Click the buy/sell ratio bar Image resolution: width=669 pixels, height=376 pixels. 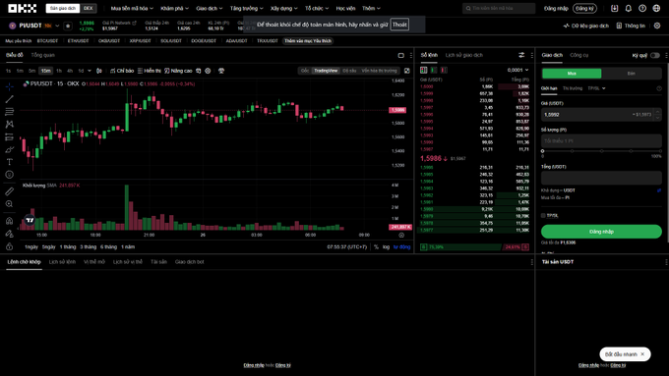(x=474, y=247)
